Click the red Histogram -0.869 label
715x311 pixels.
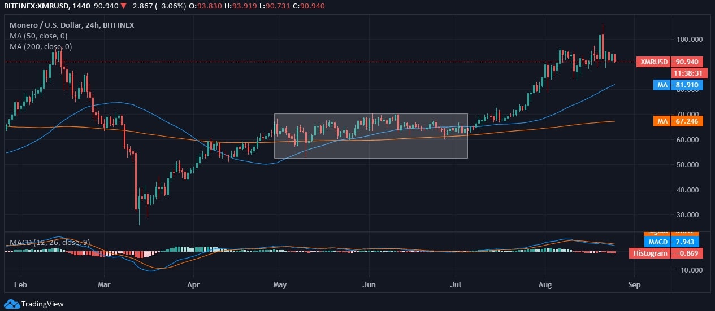coord(666,253)
